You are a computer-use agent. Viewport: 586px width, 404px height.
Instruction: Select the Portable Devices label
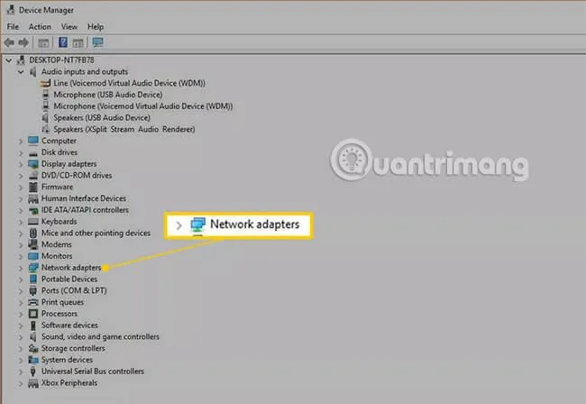(69, 280)
